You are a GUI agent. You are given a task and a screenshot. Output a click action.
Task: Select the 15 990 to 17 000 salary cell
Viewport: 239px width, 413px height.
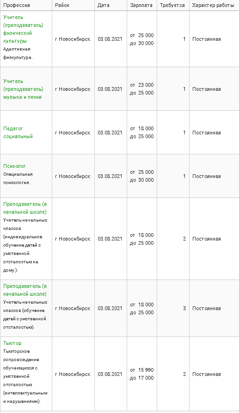coord(142,374)
